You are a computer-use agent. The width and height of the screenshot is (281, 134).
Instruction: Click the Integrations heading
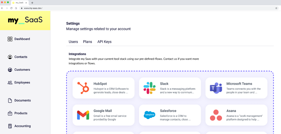(x=78, y=54)
